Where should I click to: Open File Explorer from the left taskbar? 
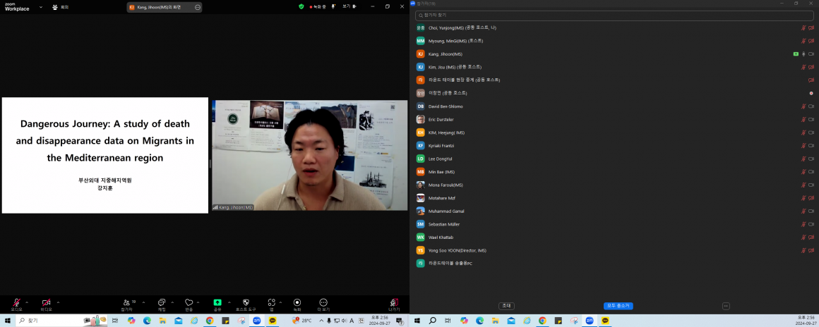click(x=162, y=321)
